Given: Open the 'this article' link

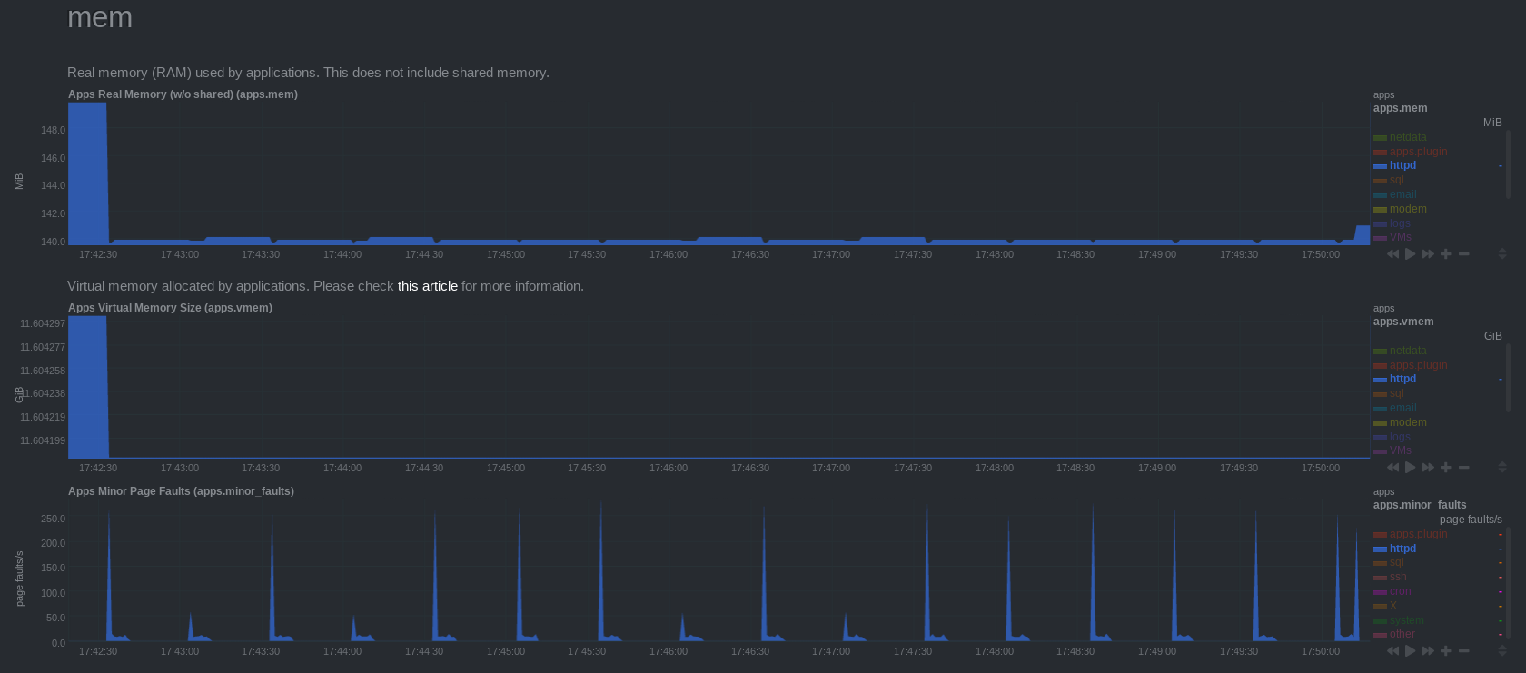Looking at the screenshot, I should (x=427, y=286).
